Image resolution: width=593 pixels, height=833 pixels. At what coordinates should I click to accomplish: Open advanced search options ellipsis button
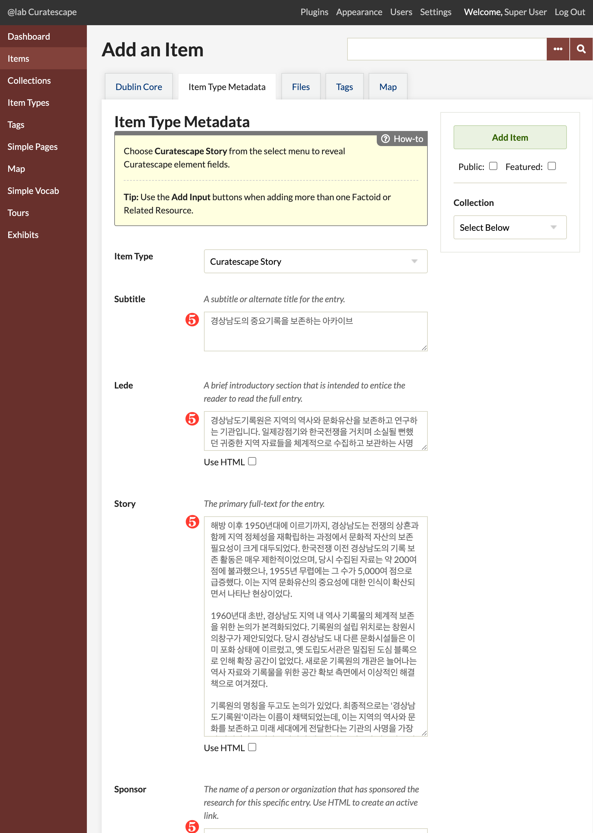557,49
